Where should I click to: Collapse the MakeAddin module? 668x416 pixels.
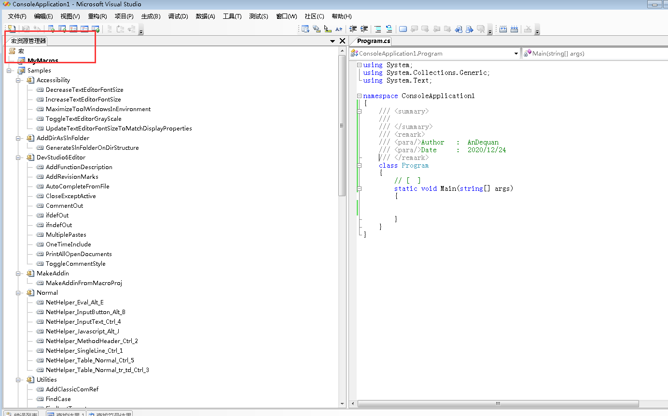tap(18, 273)
